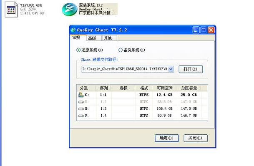The height and width of the screenshot is (166, 254).
Task: Click the 格式 column header
Action: point(144,88)
